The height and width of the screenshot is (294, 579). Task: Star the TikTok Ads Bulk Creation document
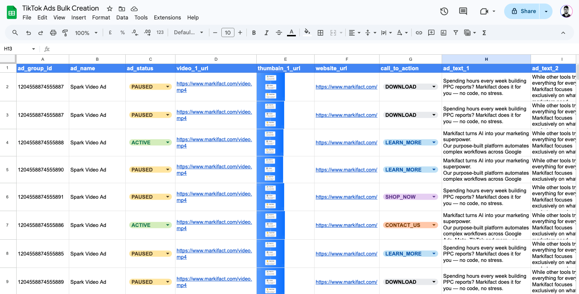(x=110, y=9)
